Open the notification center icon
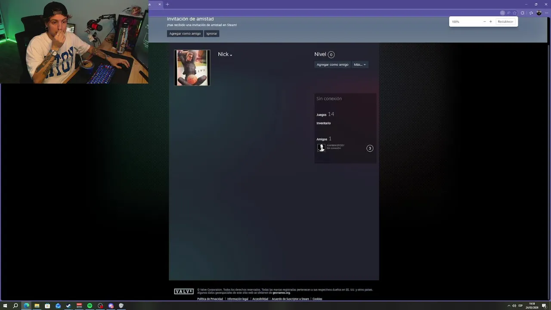551x310 pixels. point(544,306)
